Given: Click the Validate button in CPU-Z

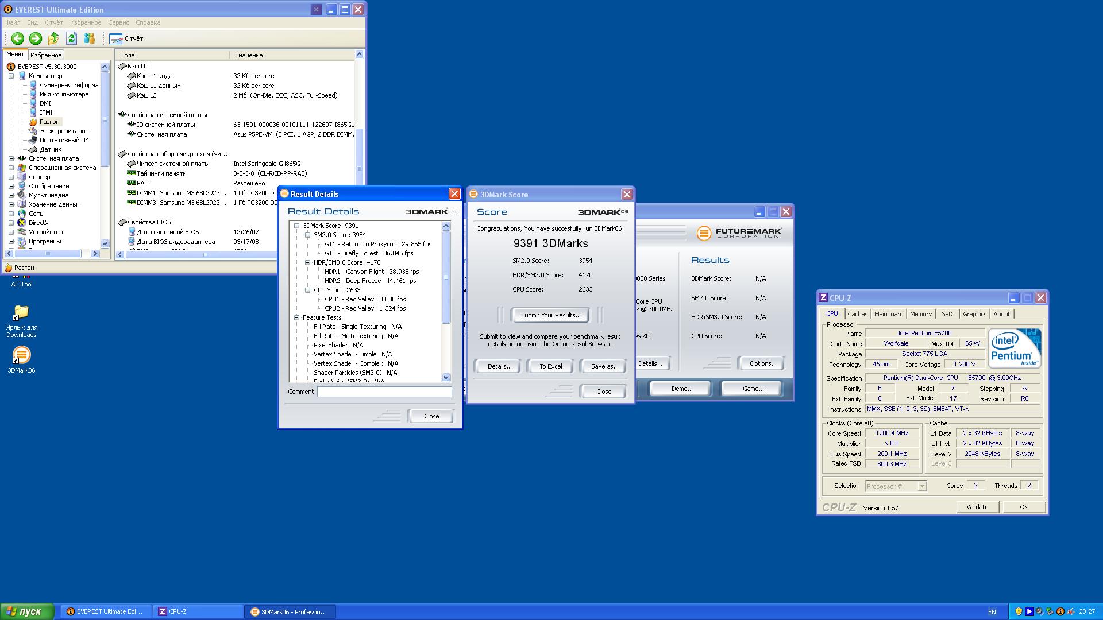Looking at the screenshot, I should [977, 507].
